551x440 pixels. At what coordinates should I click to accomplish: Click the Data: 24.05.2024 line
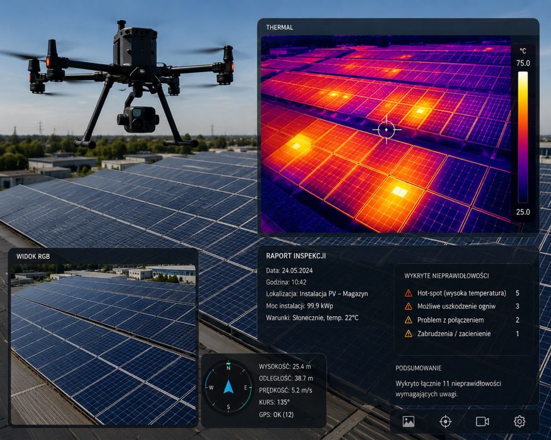click(289, 271)
